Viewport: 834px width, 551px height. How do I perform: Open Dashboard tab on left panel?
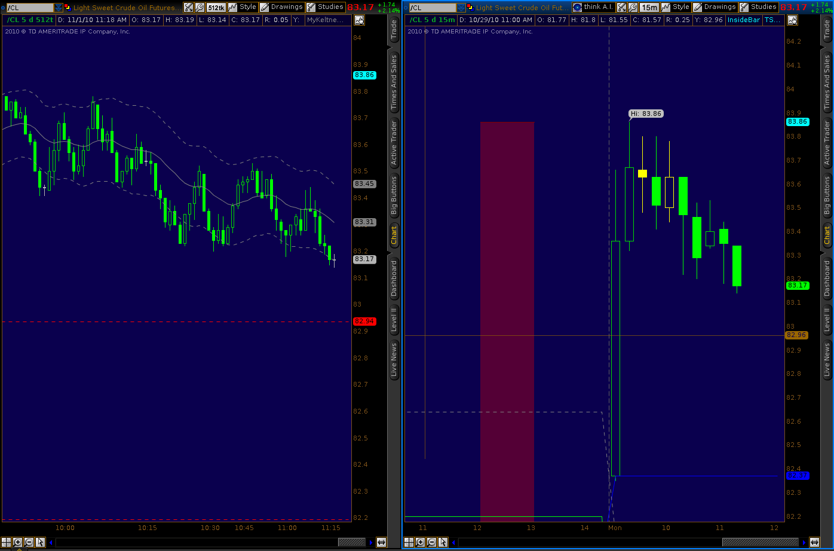point(394,278)
